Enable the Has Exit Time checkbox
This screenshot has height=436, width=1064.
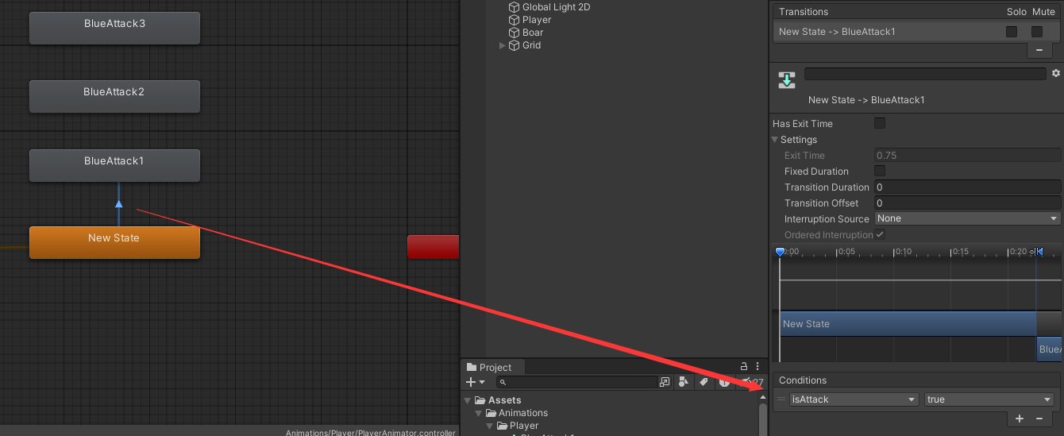[x=880, y=123]
